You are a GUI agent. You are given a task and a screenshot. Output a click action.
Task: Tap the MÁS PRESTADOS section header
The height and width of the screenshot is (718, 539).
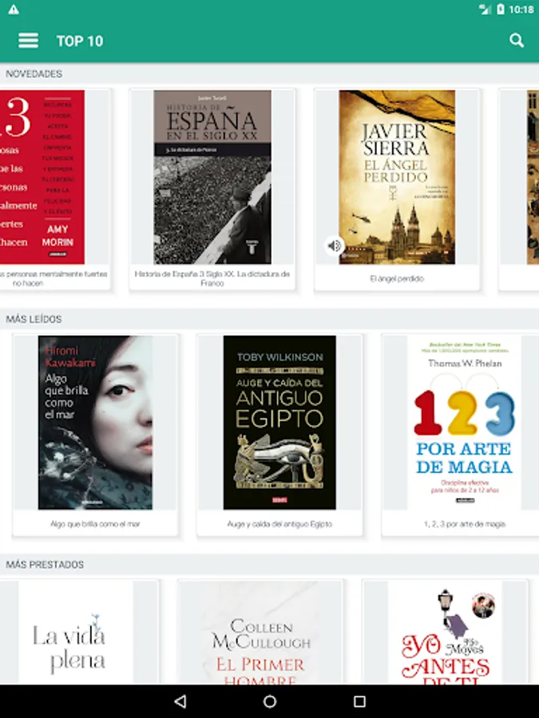click(x=45, y=565)
